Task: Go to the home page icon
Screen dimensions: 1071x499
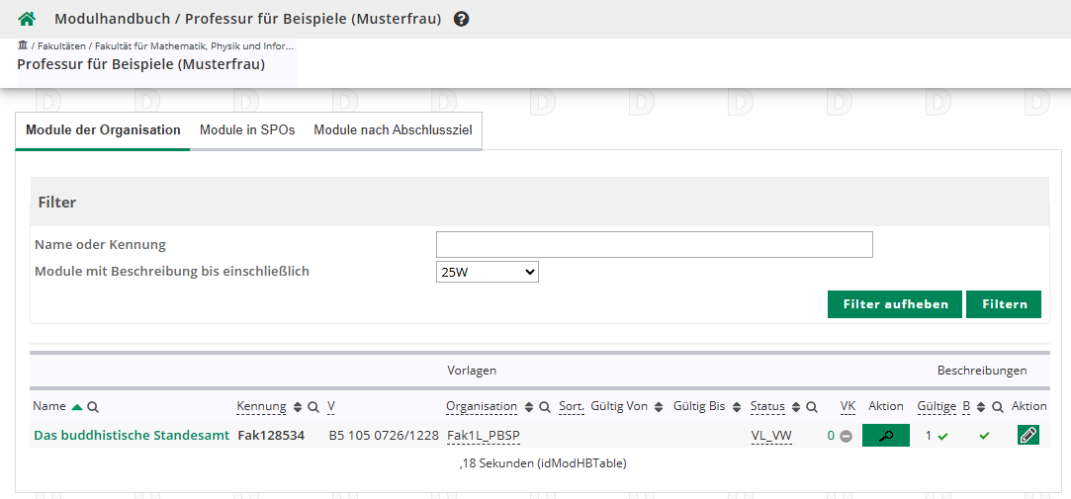Action: pos(27,19)
